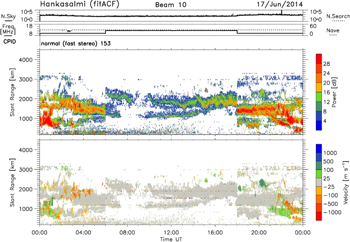
Task: Click '16' on the power colorbar
Action: 326,93
